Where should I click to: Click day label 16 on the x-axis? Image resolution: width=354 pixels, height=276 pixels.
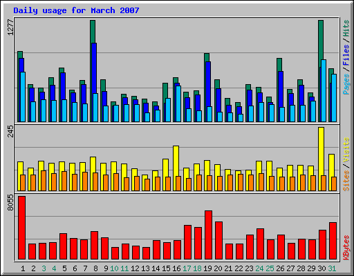pos(176,268)
